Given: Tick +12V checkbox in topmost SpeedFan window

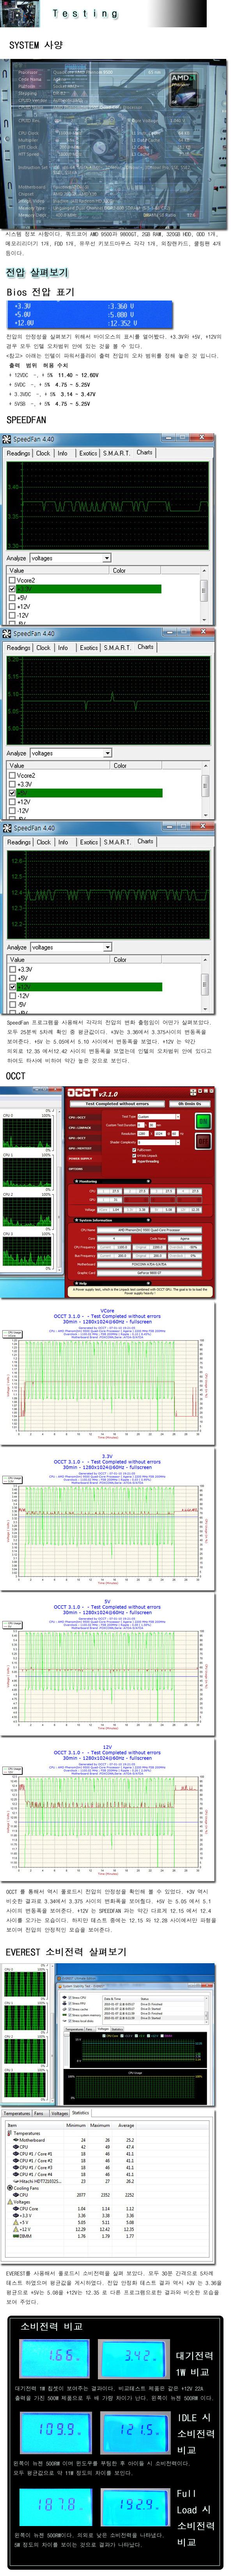Looking at the screenshot, I should click(x=12, y=607).
